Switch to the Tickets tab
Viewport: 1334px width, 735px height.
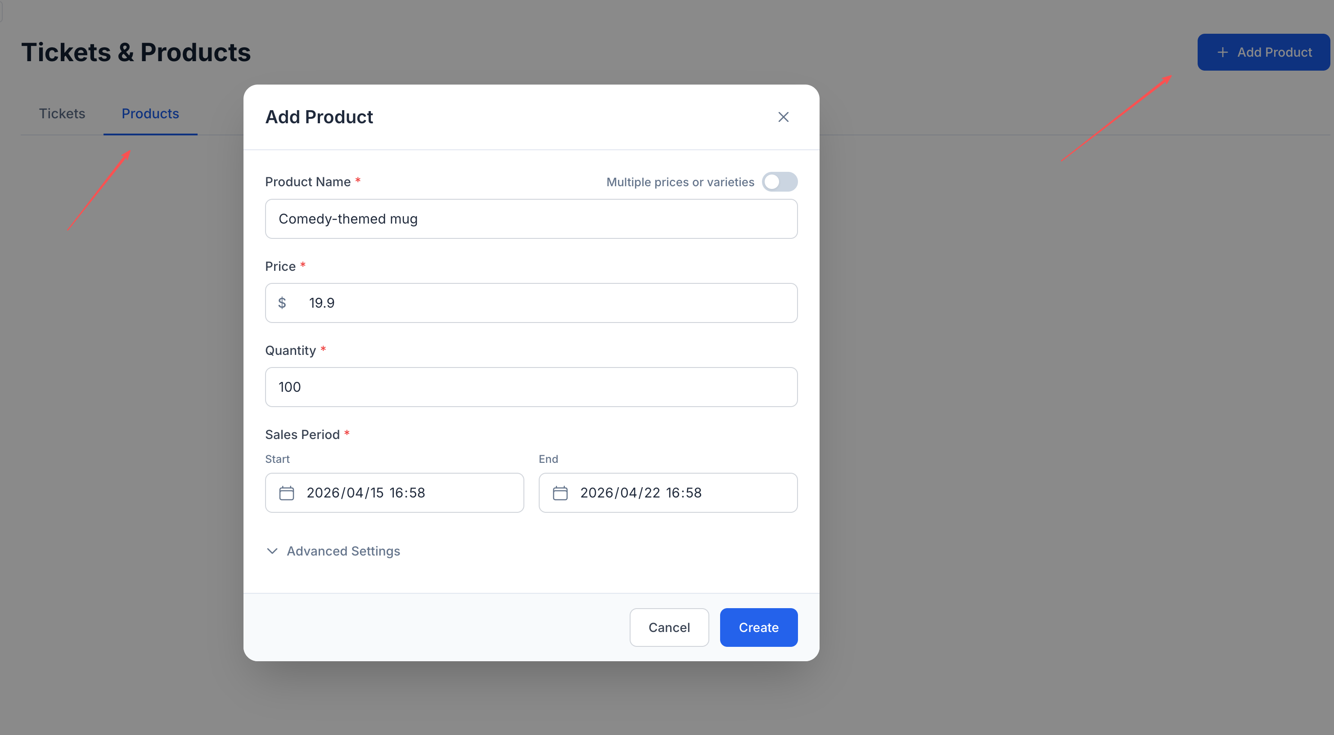click(62, 113)
